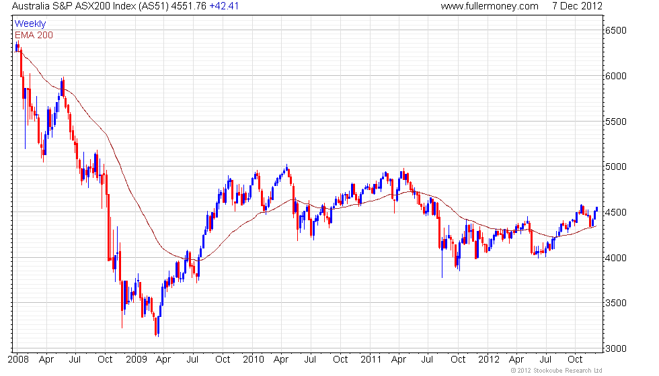Click the 2009 year label on time axis
The image size is (659, 376).
point(136,360)
